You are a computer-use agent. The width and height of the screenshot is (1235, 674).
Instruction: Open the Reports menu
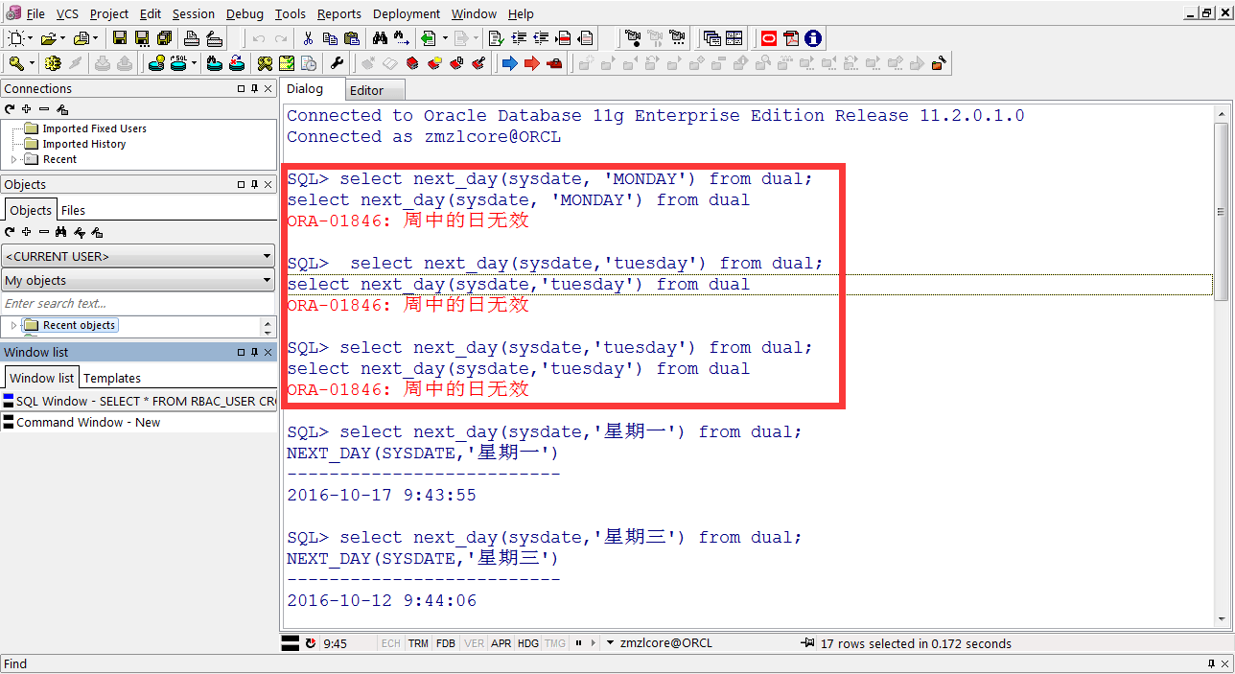pyautogui.click(x=339, y=13)
